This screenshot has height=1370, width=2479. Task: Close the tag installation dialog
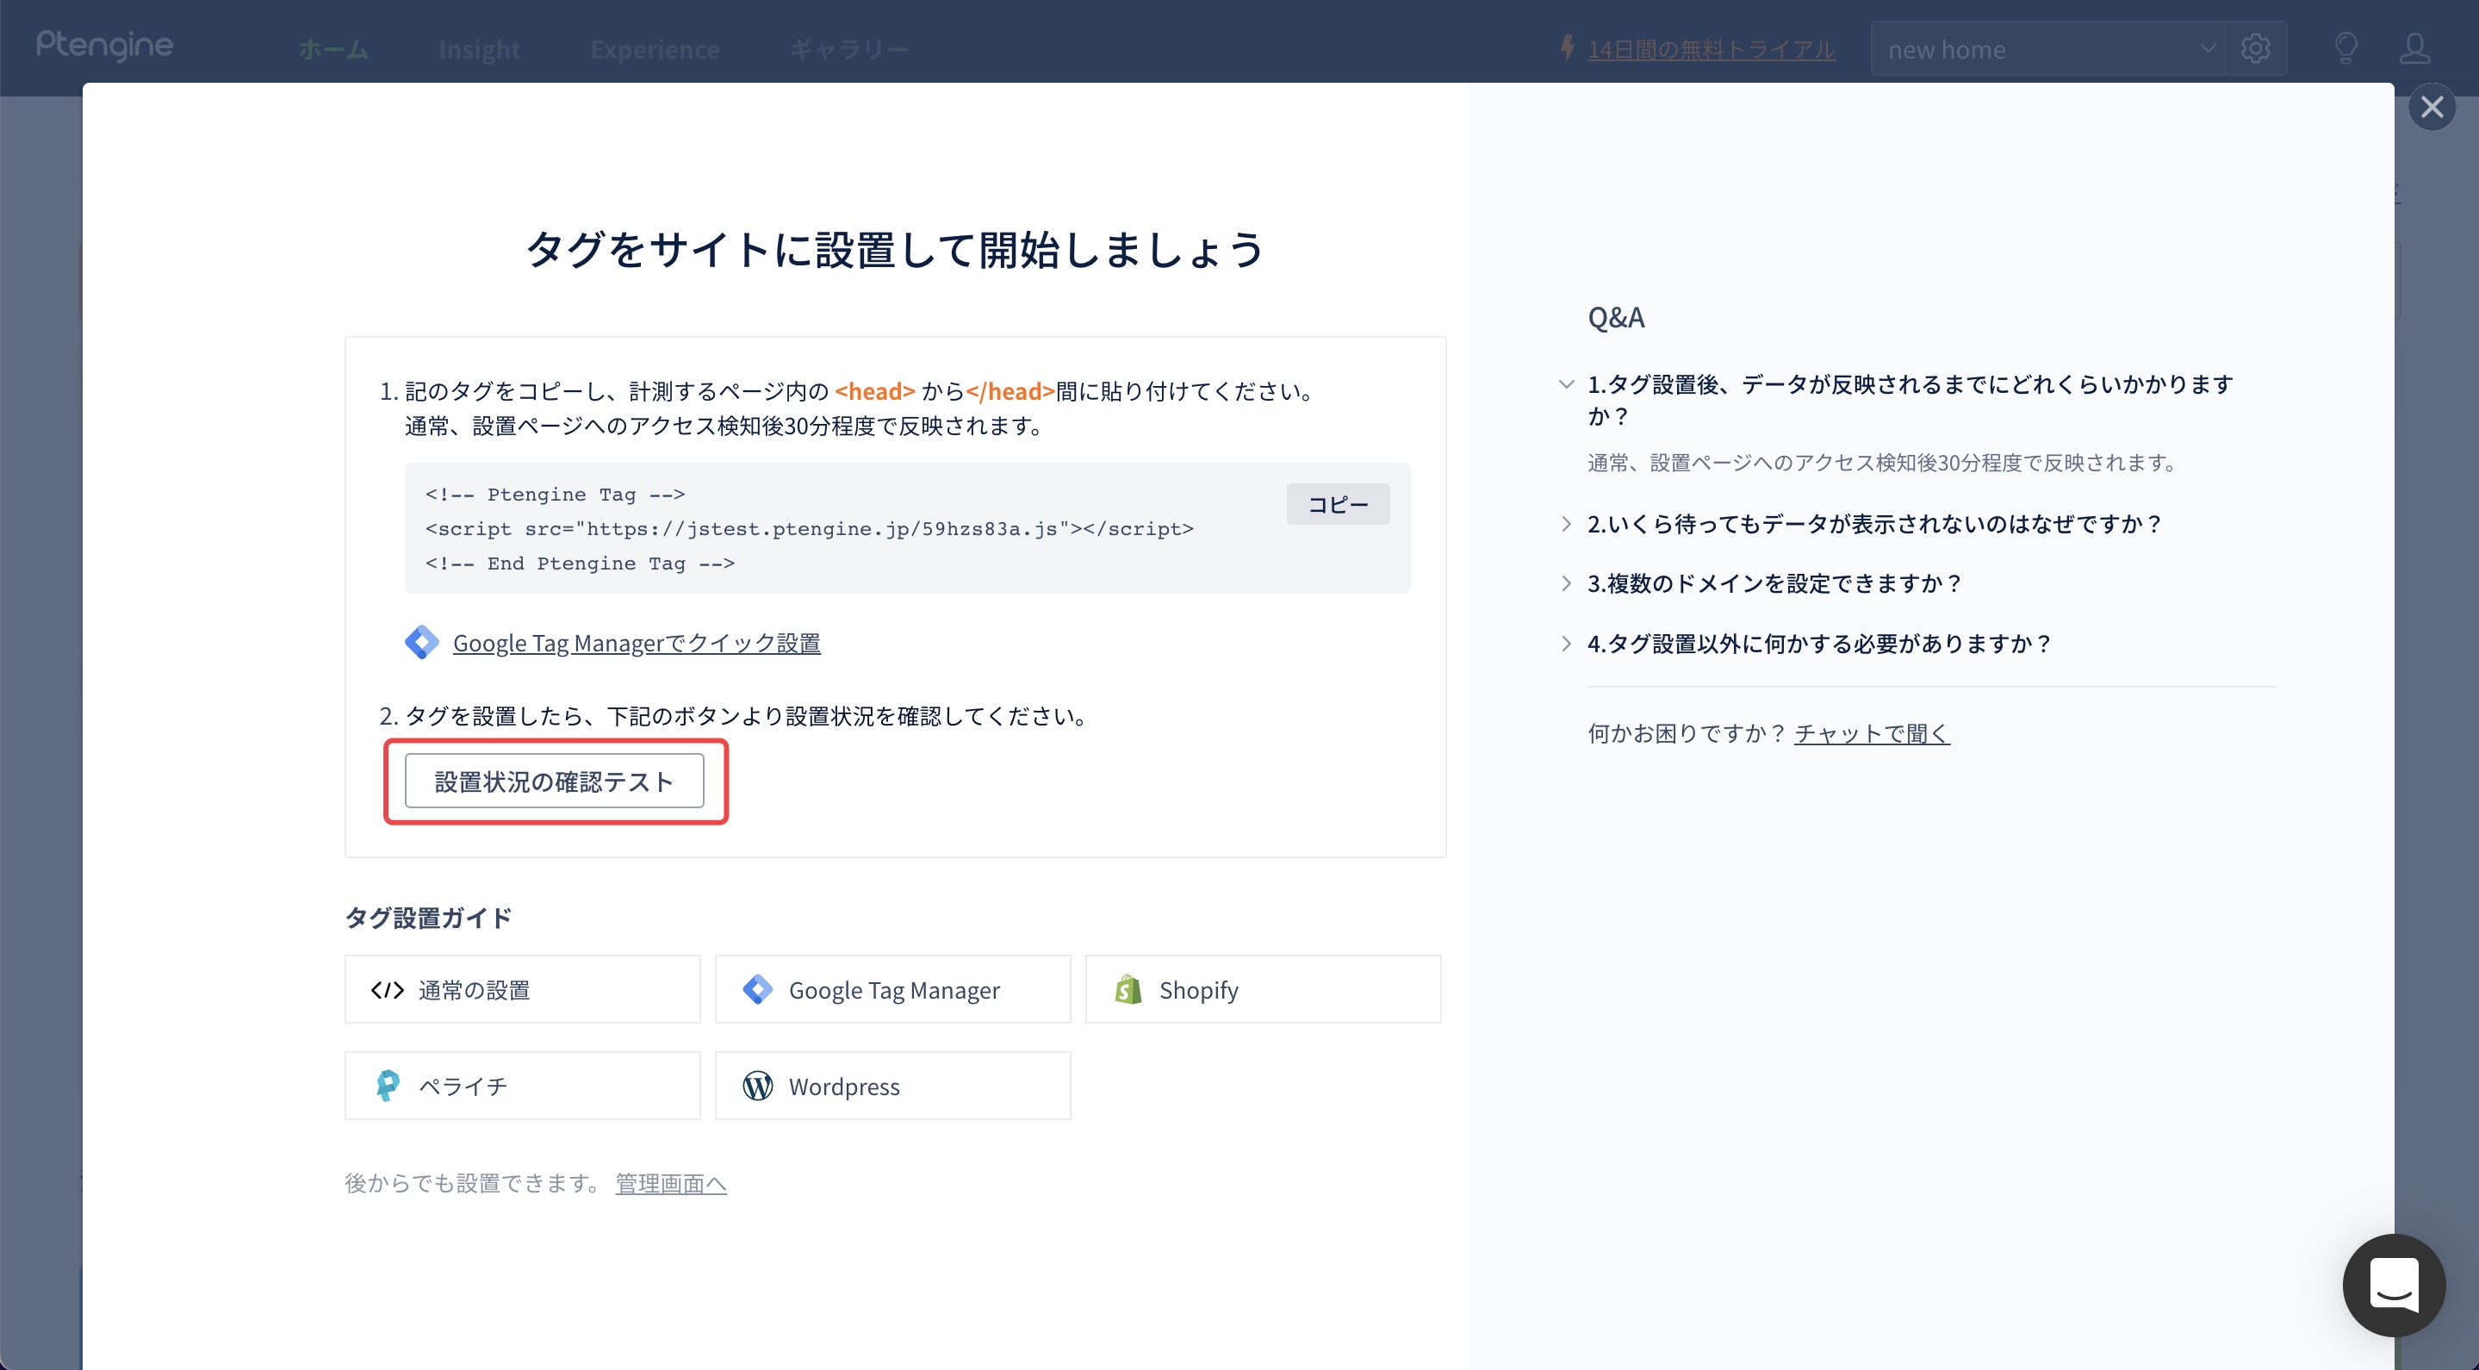click(2432, 107)
